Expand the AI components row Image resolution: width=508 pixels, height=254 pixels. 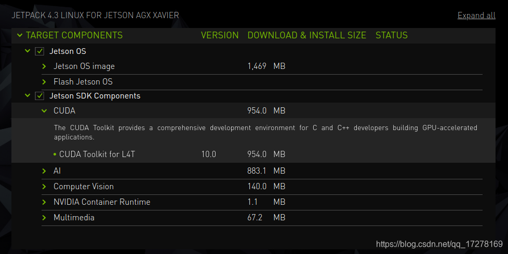click(x=44, y=171)
